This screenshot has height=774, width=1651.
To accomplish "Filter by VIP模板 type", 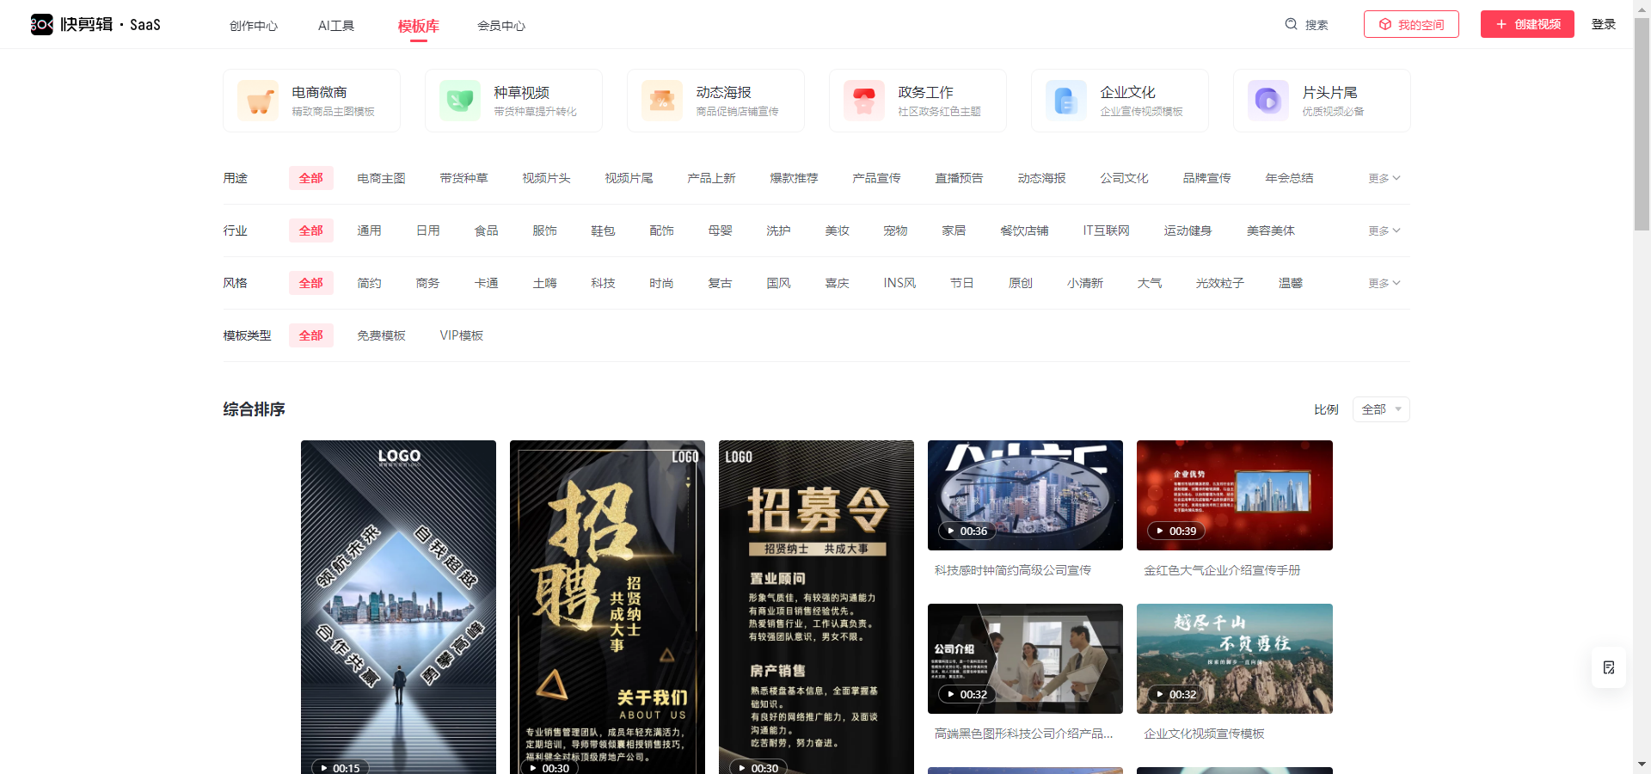I will pos(462,335).
